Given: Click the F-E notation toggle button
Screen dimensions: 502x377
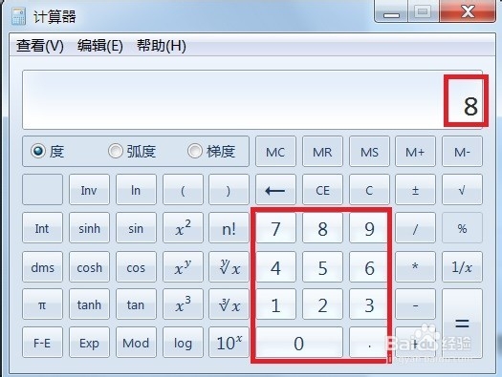Looking at the screenshot, I should pyautogui.click(x=42, y=343).
